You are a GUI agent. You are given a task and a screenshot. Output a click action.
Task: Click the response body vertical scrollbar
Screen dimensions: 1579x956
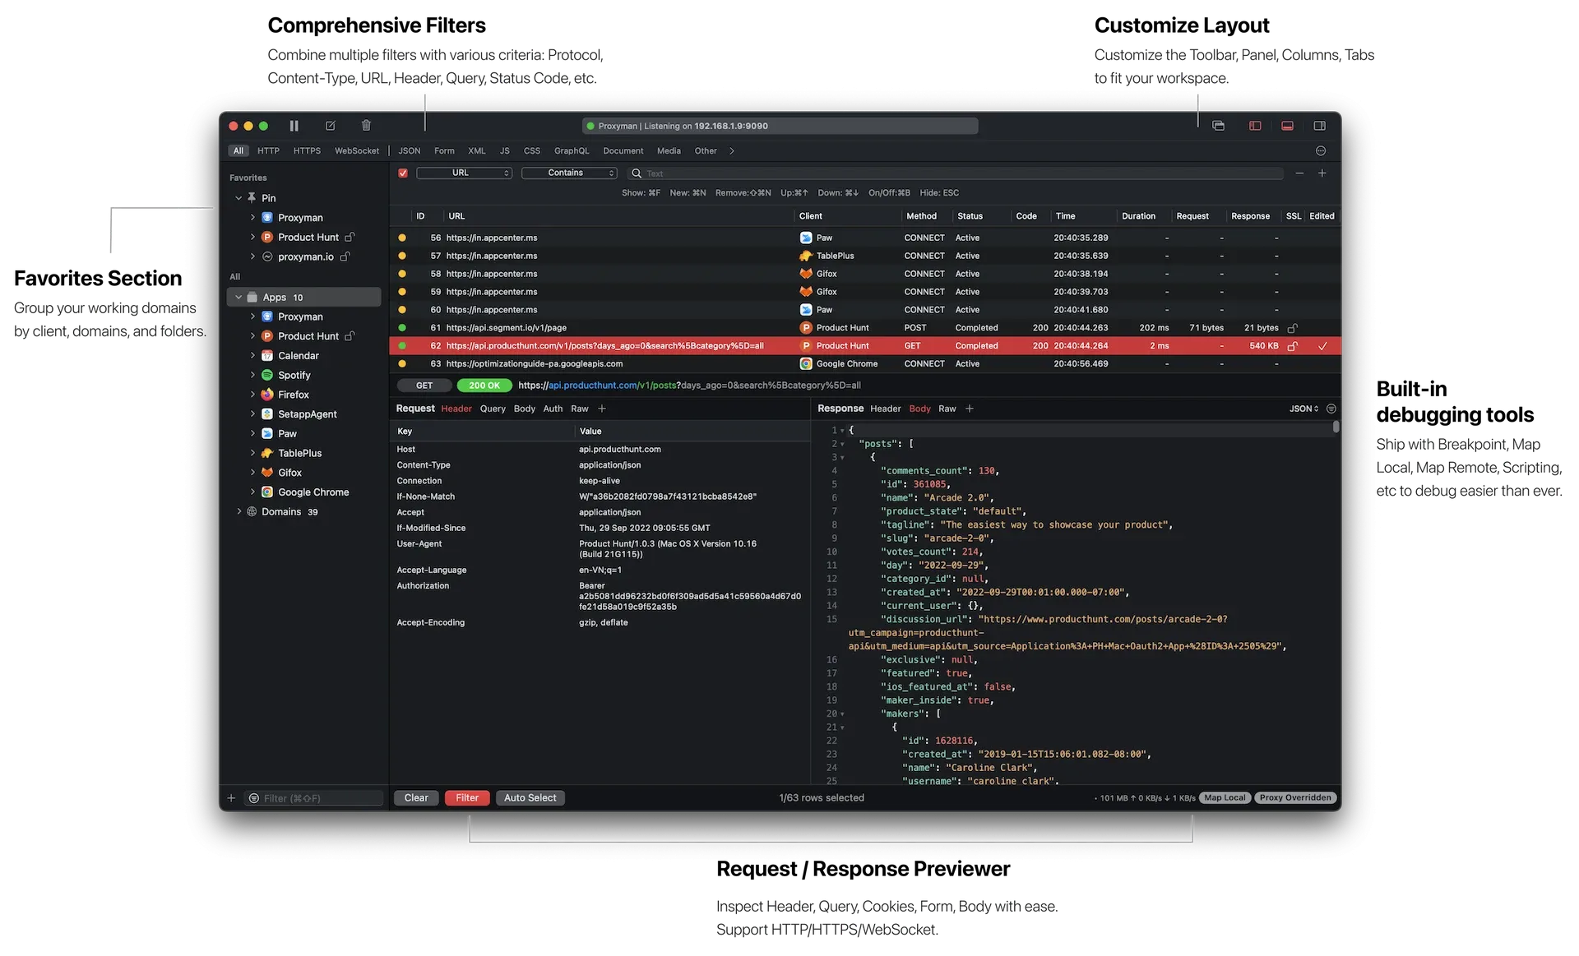point(1336,427)
